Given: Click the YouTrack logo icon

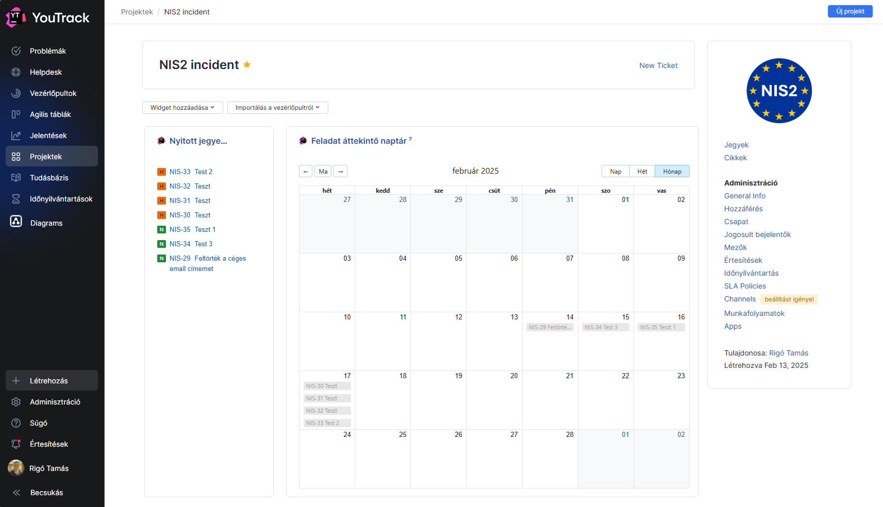Looking at the screenshot, I should pyautogui.click(x=15, y=18).
